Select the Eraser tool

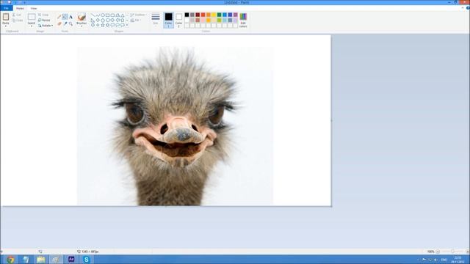click(x=59, y=23)
